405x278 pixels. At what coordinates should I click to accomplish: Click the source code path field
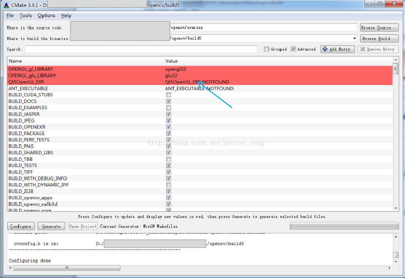coord(214,27)
